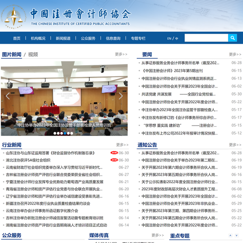Expand 更多 in the 通知公告 section
The height and width of the screenshot is (243, 243).
[x=235, y=145]
